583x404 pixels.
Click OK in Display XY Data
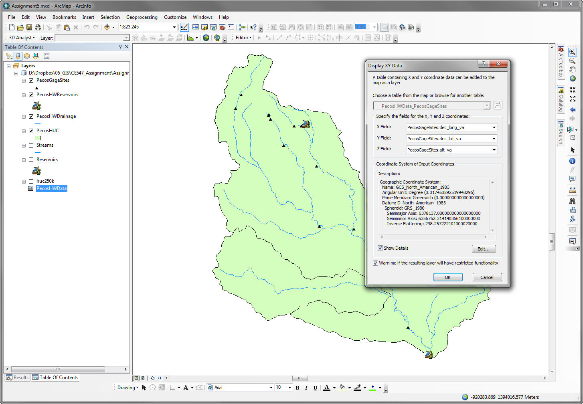[x=448, y=277]
